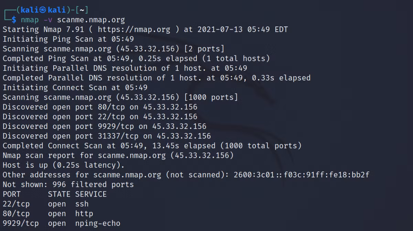
Task: Click the http service entry
Action: (x=84, y=213)
